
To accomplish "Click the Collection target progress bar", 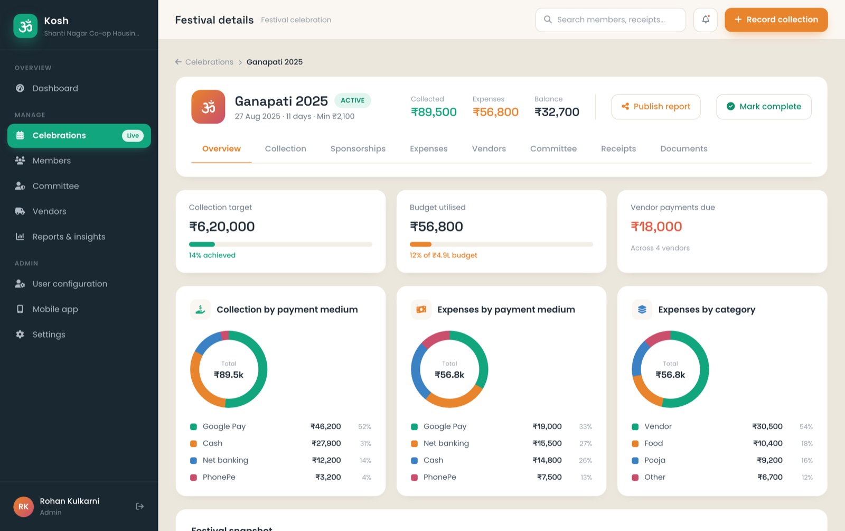I will pyautogui.click(x=280, y=244).
